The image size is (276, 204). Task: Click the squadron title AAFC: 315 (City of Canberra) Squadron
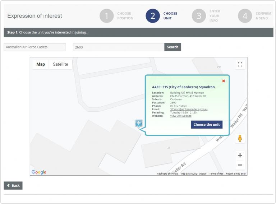pos(183,87)
